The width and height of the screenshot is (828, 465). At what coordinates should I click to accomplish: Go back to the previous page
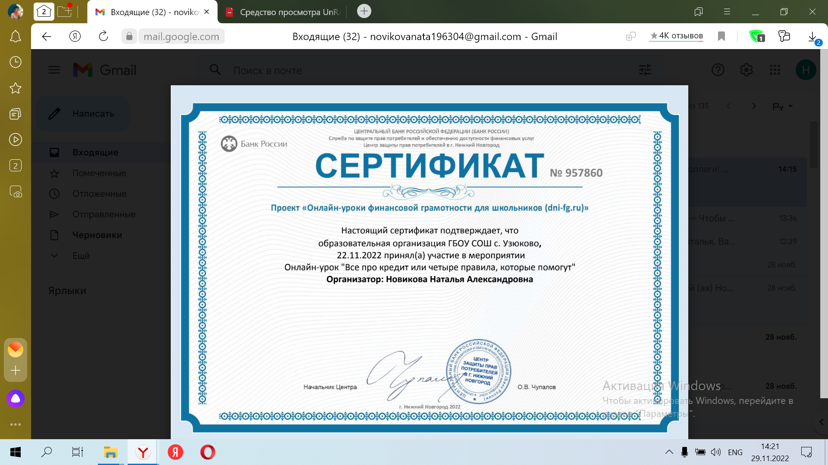(47, 37)
